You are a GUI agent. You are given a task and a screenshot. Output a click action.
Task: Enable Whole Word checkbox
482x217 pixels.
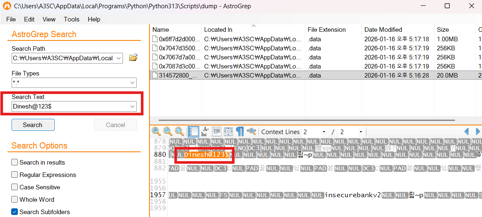pyautogui.click(x=14, y=200)
